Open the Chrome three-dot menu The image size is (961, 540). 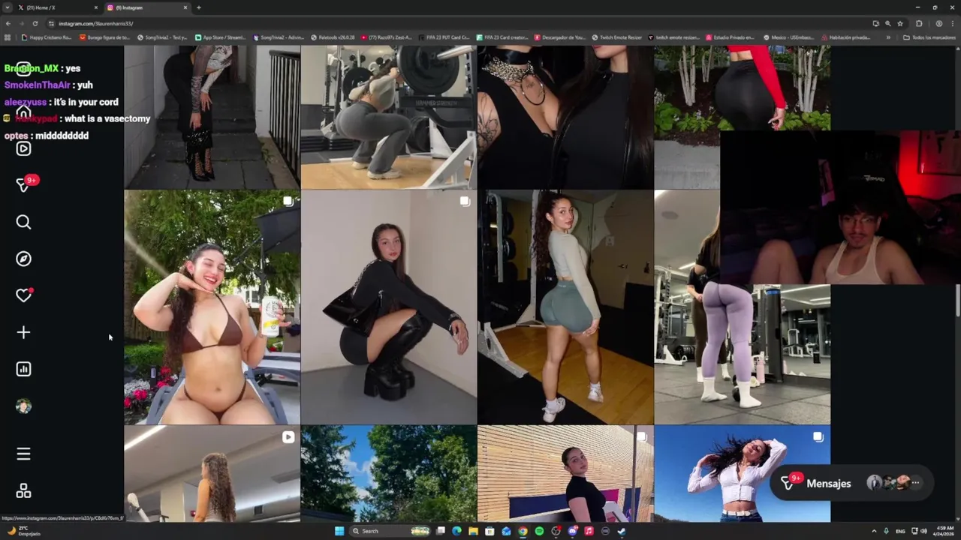pos(952,23)
